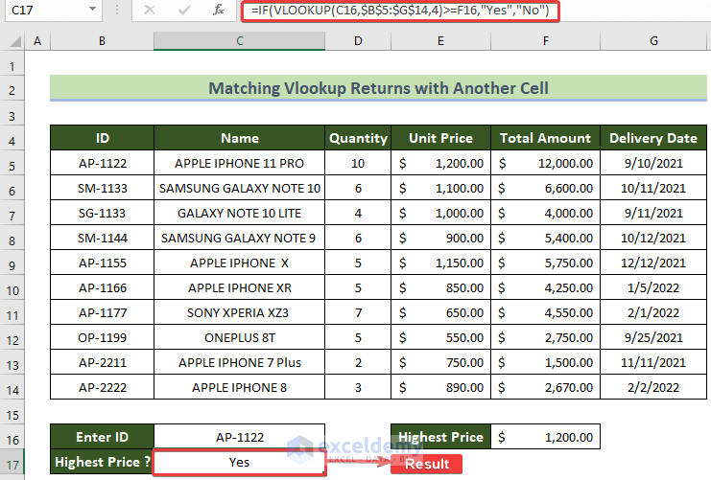This screenshot has height=480, width=711.
Task: Select the 'SM-1133' ID cell
Action: click(x=102, y=188)
